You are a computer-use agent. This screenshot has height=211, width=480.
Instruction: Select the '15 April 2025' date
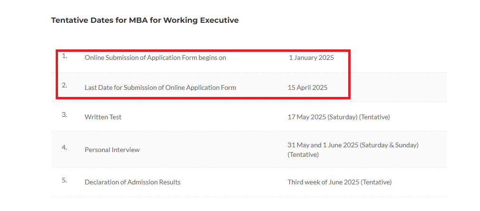point(307,87)
